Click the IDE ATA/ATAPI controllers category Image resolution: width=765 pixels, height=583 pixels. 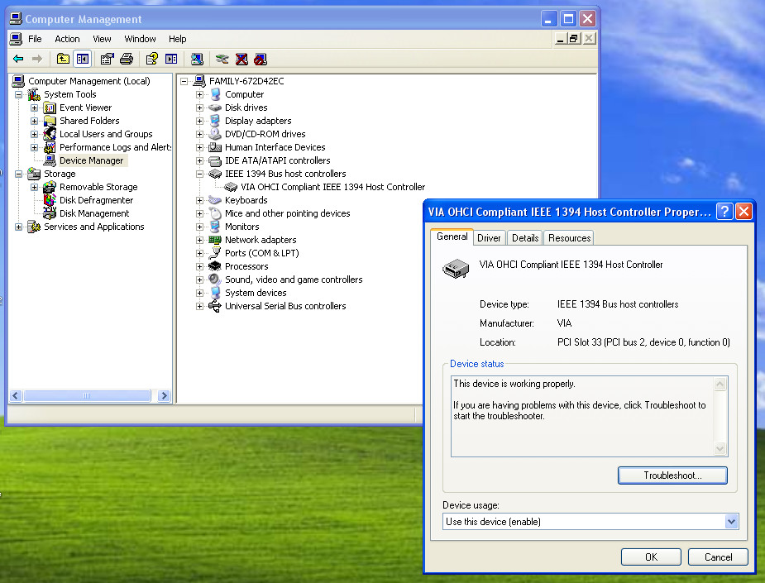(x=278, y=160)
